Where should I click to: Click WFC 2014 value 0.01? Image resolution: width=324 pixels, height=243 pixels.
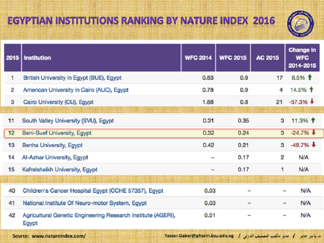click(x=210, y=215)
